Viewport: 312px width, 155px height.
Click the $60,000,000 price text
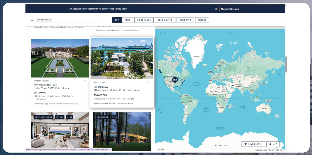100,95
